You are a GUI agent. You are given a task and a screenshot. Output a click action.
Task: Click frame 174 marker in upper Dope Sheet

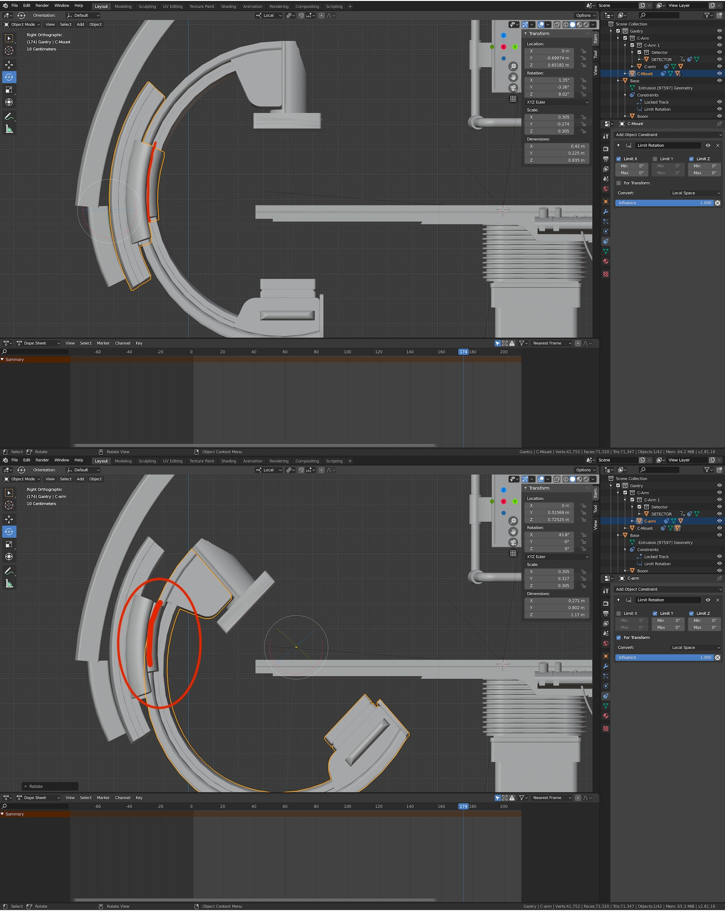[463, 352]
